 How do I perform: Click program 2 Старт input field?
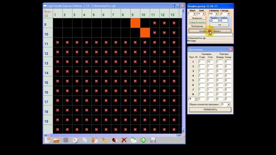pos(201,66)
